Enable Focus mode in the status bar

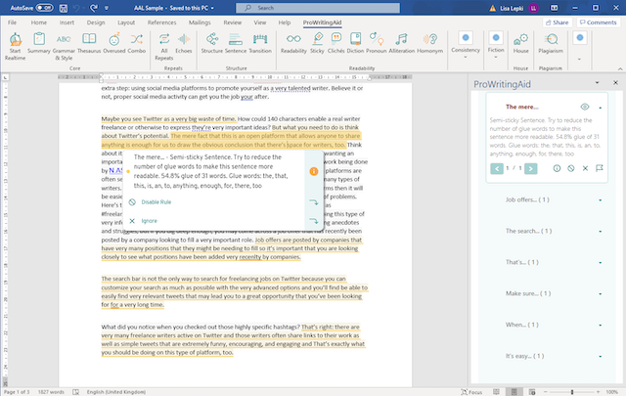(471, 392)
